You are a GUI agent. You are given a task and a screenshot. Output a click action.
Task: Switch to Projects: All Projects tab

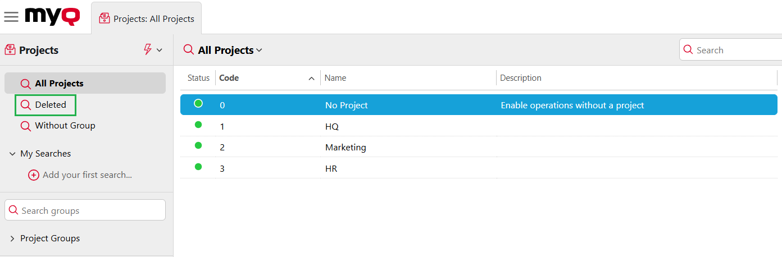[147, 19]
